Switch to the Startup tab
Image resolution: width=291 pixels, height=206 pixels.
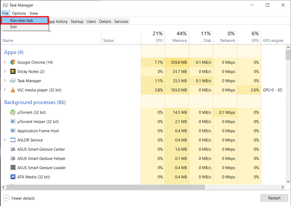77,22
